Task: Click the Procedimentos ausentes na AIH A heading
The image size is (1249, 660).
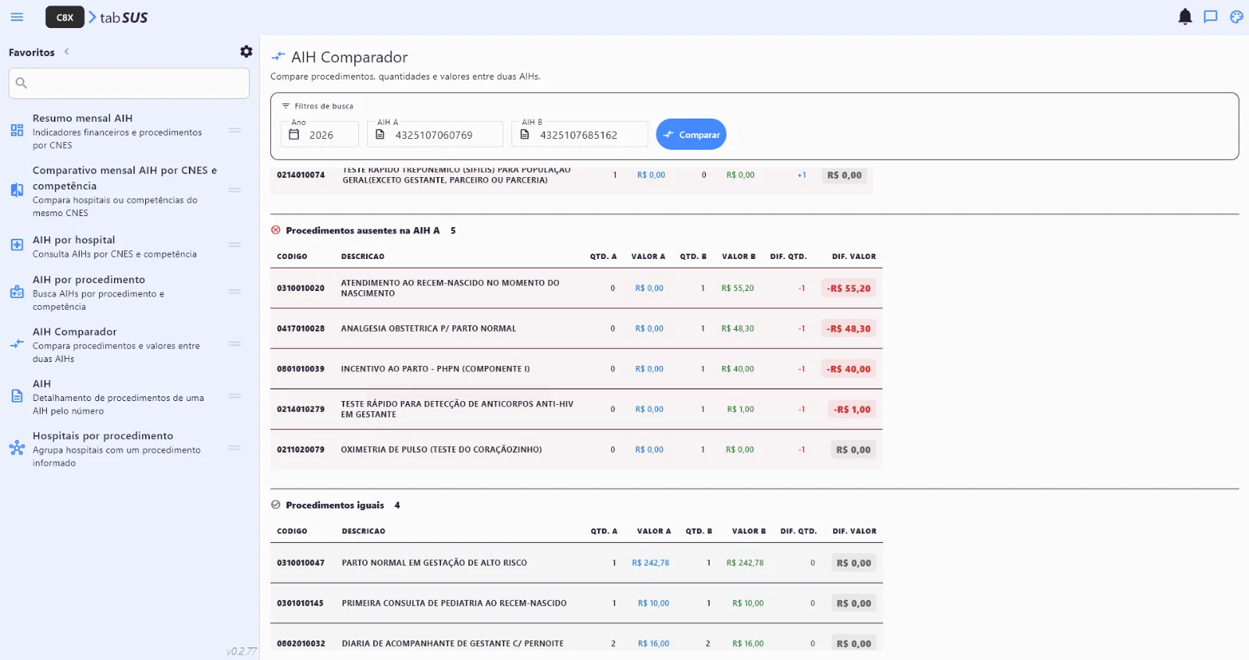Action: pos(363,231)
